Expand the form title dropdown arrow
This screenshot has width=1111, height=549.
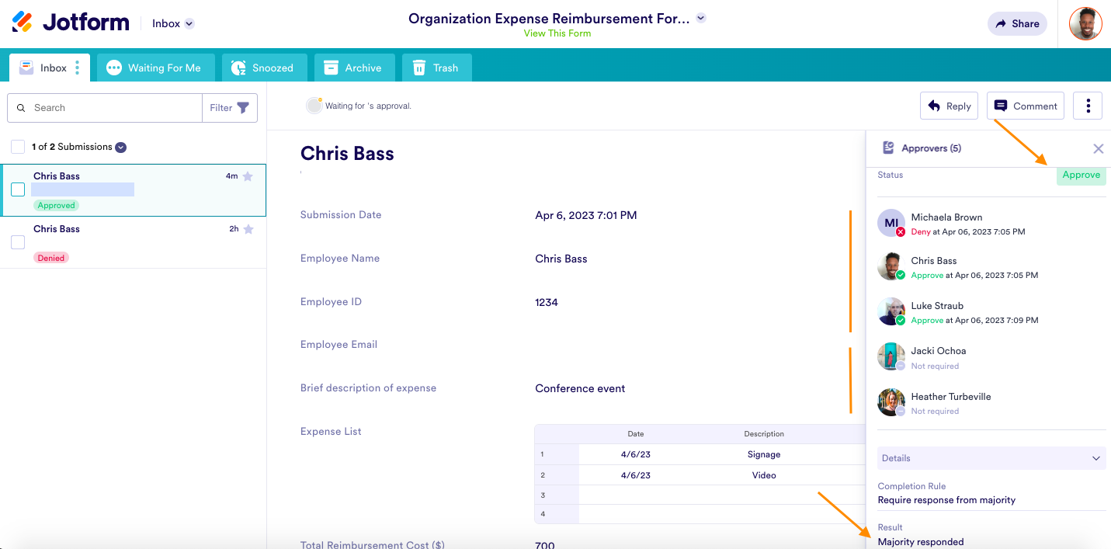click(x=701, y=18)
